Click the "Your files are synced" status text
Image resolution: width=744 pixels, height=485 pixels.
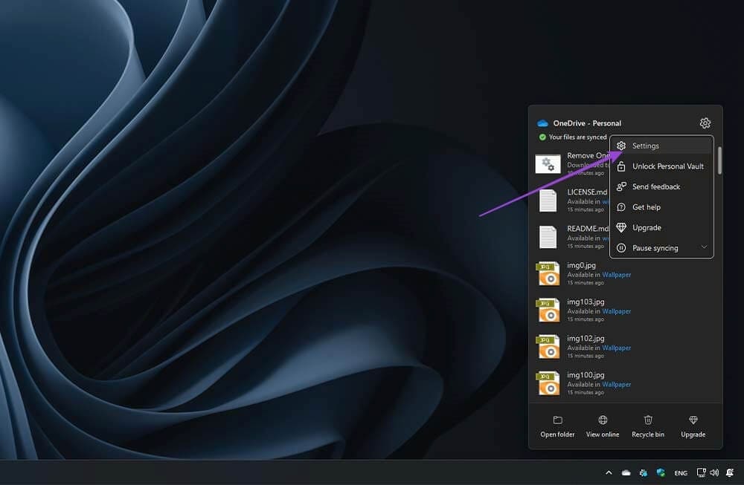(577, 137)
